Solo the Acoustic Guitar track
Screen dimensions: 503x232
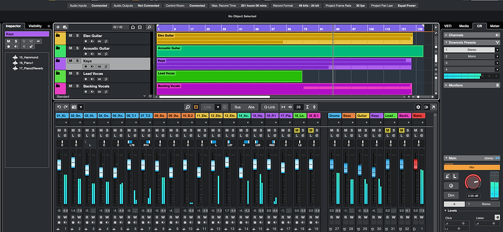78,48
